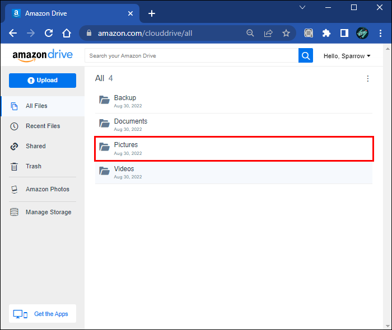Image resolution: width=392 pixels, height=330 pixels.
Task: Expand the Chrome tab search chevron
Action: click(302, 8)
